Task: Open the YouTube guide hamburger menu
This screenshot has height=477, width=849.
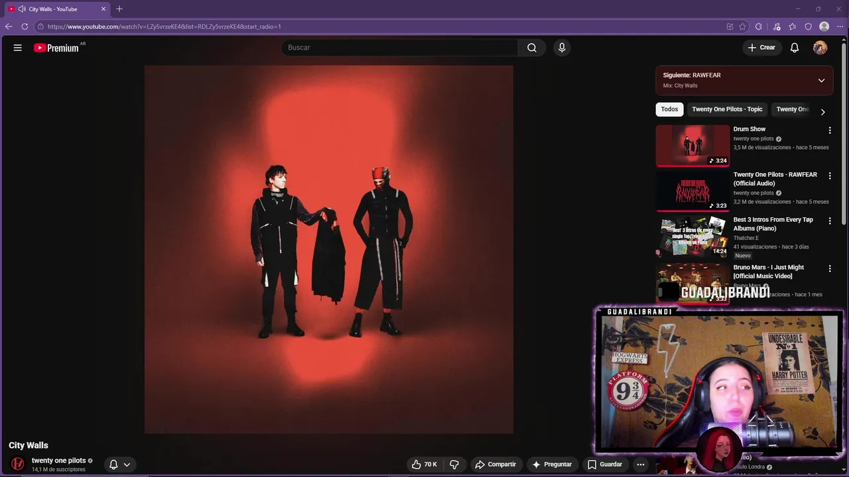Action: 18,48
